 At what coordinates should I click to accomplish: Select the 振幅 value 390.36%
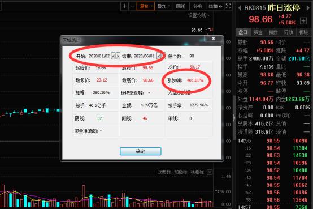pyautogui.click(x=101, y=93)
